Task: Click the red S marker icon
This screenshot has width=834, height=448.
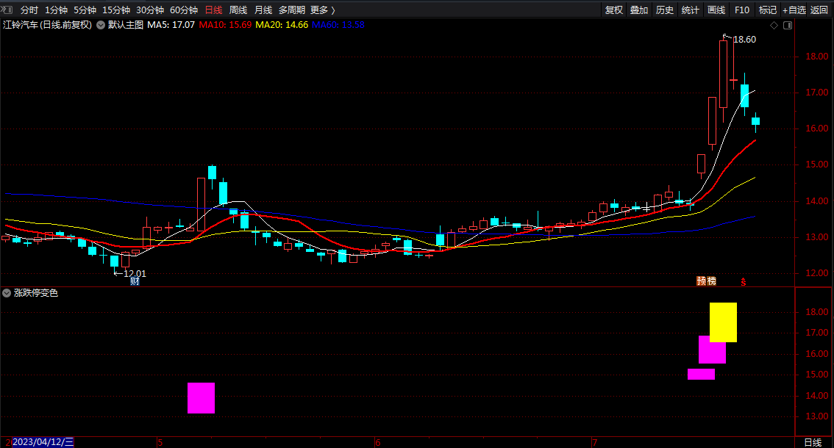Action: 743,282
